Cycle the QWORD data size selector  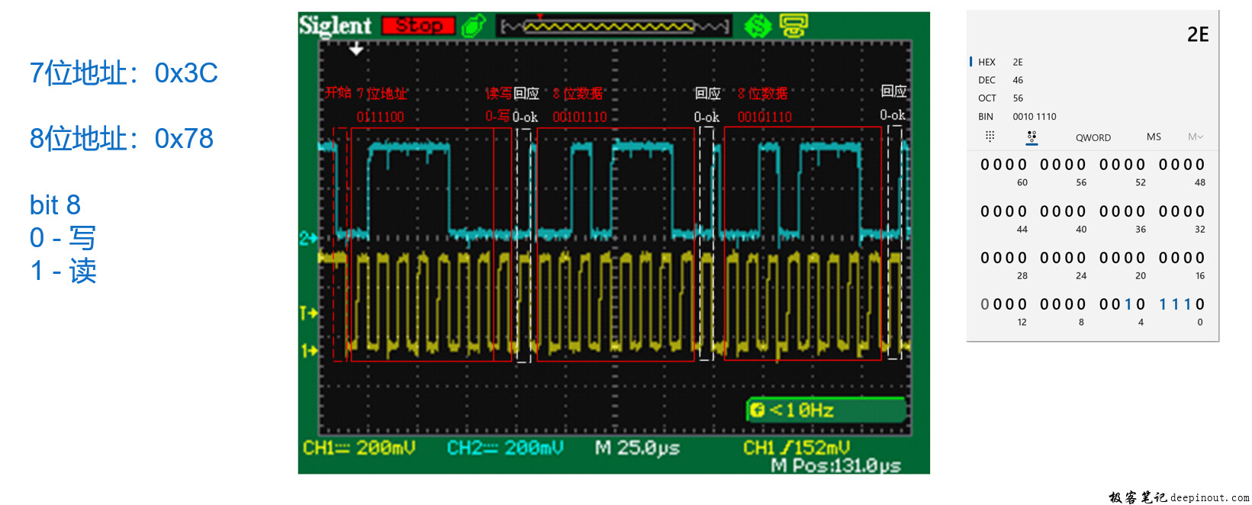pyautogui.click(x=1093, y=138)
